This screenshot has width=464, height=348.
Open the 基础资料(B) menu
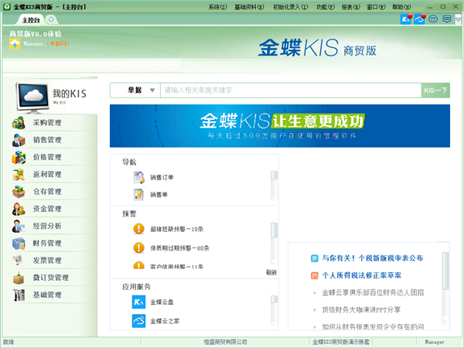(250, 7)
